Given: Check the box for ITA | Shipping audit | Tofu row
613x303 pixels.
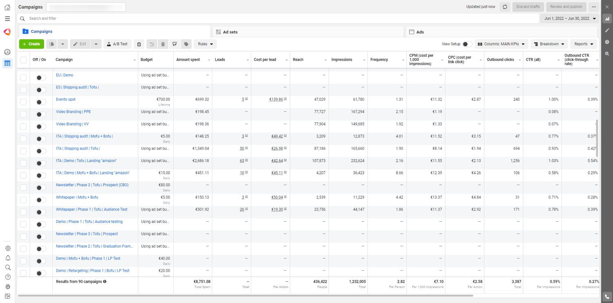Looking at the screenshot, I should tap(23, 151).
